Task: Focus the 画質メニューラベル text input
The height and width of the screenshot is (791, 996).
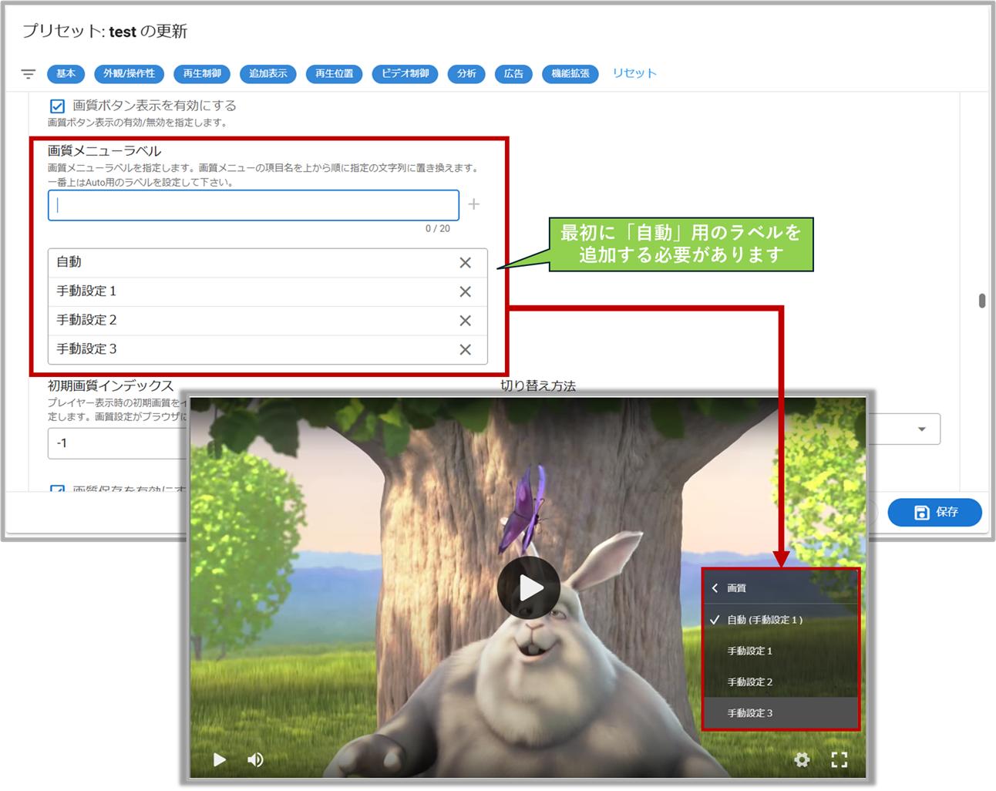Action: pos(254,205)
